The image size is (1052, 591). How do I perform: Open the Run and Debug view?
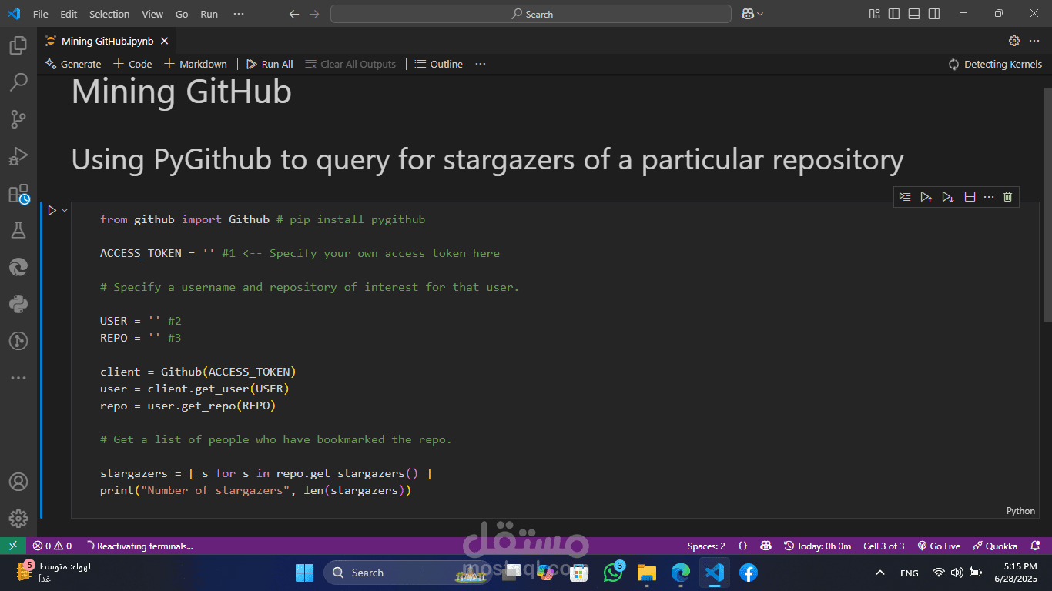tap(18, 156)
